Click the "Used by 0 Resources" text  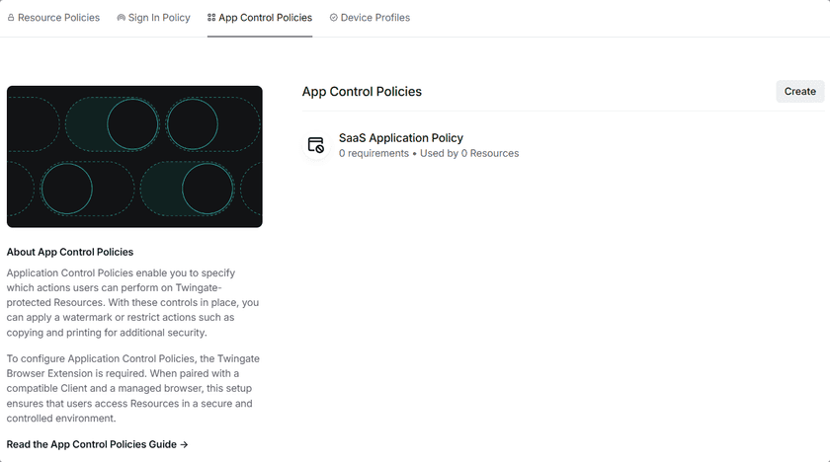click(x=469, y=154)
